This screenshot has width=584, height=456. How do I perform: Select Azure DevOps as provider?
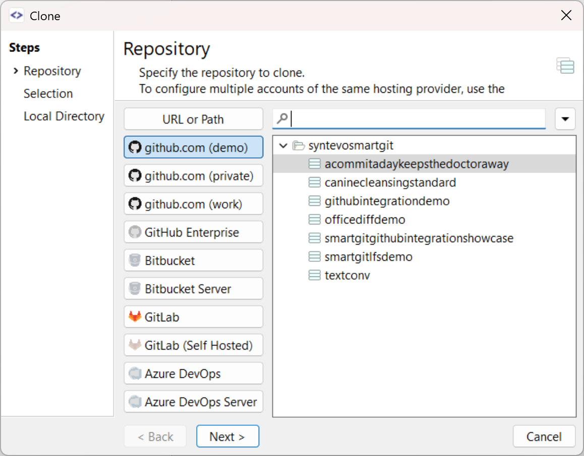(x=193, y=373)
